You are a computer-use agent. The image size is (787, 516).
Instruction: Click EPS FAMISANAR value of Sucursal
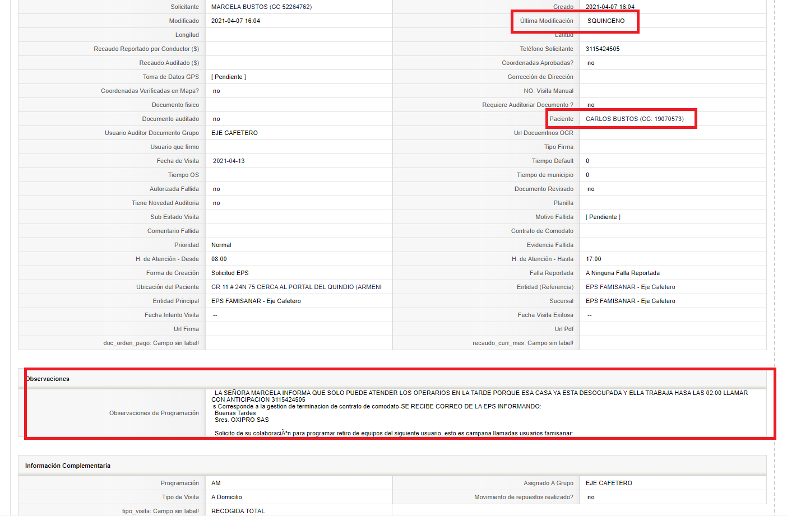tap(631, 301)
